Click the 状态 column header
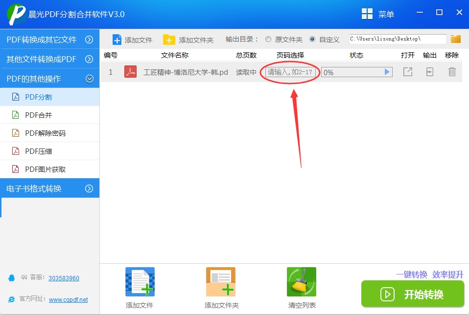469x315 pixels. [x=356, y=55]
